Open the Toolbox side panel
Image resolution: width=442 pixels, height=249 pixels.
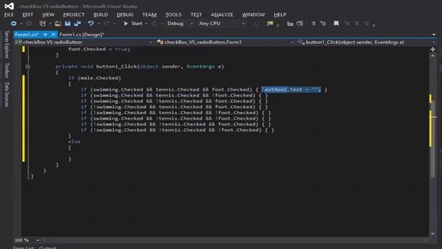[7, 70]
